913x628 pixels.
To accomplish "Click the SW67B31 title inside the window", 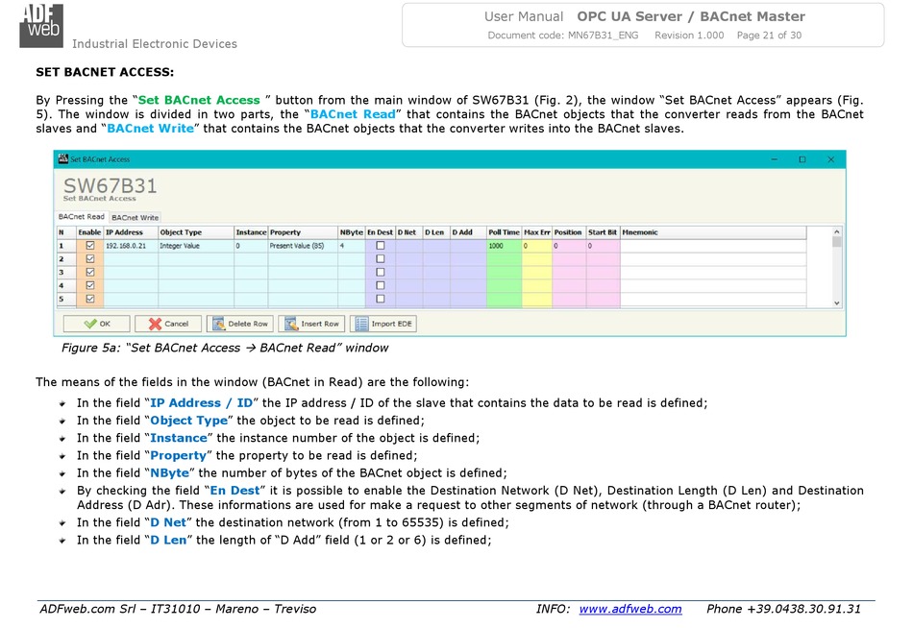I will 111,185.
